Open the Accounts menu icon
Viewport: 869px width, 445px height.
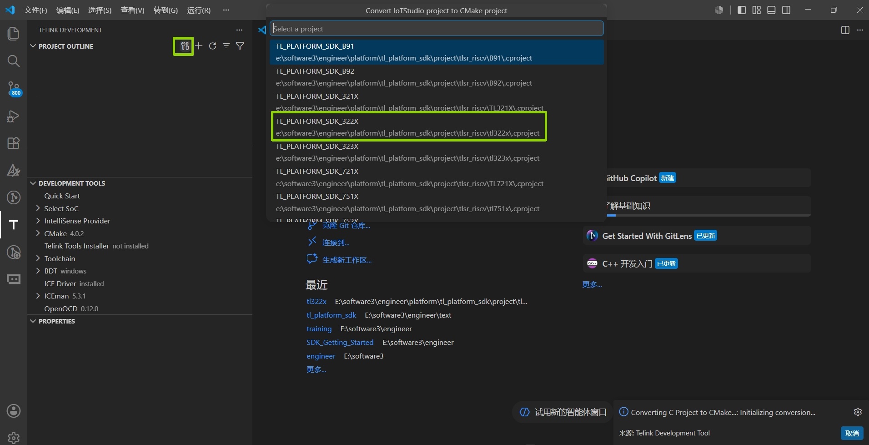14,411
